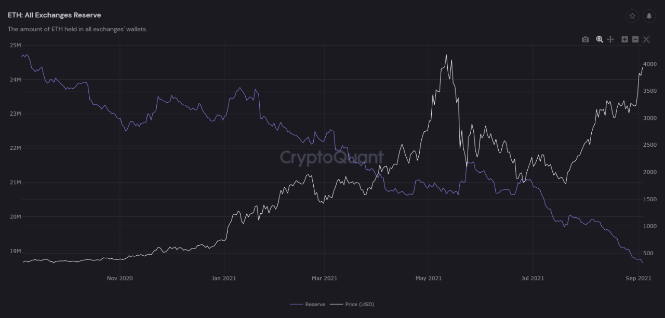
Task: Click the Reserve legend text link
Action: click(316, 304)
